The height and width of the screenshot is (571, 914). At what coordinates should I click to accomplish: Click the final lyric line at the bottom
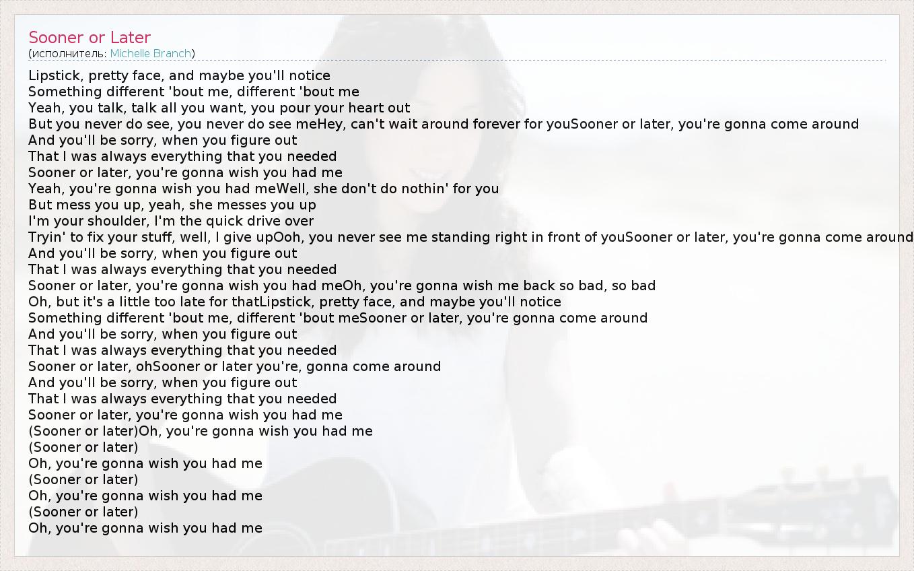coord(145,528)
